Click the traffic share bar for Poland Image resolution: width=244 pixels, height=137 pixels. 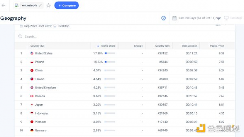(110, 62)
